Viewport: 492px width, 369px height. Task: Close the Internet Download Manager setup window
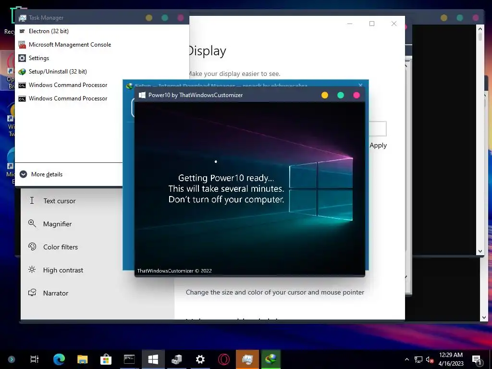[360, 85]
